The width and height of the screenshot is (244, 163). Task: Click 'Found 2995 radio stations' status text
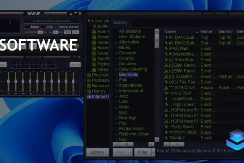click(196, 151)
